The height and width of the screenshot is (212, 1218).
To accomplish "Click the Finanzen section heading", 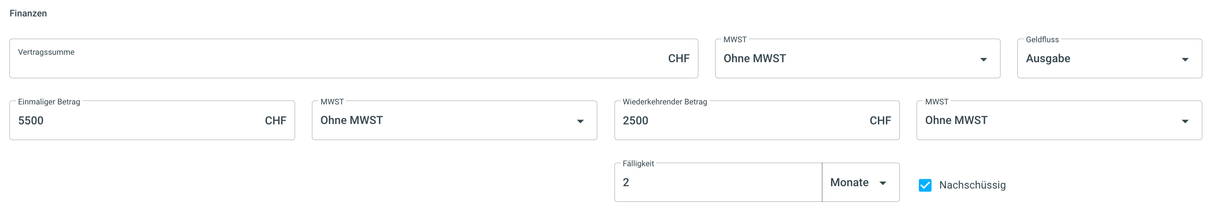I will click(x=28, y=13).
